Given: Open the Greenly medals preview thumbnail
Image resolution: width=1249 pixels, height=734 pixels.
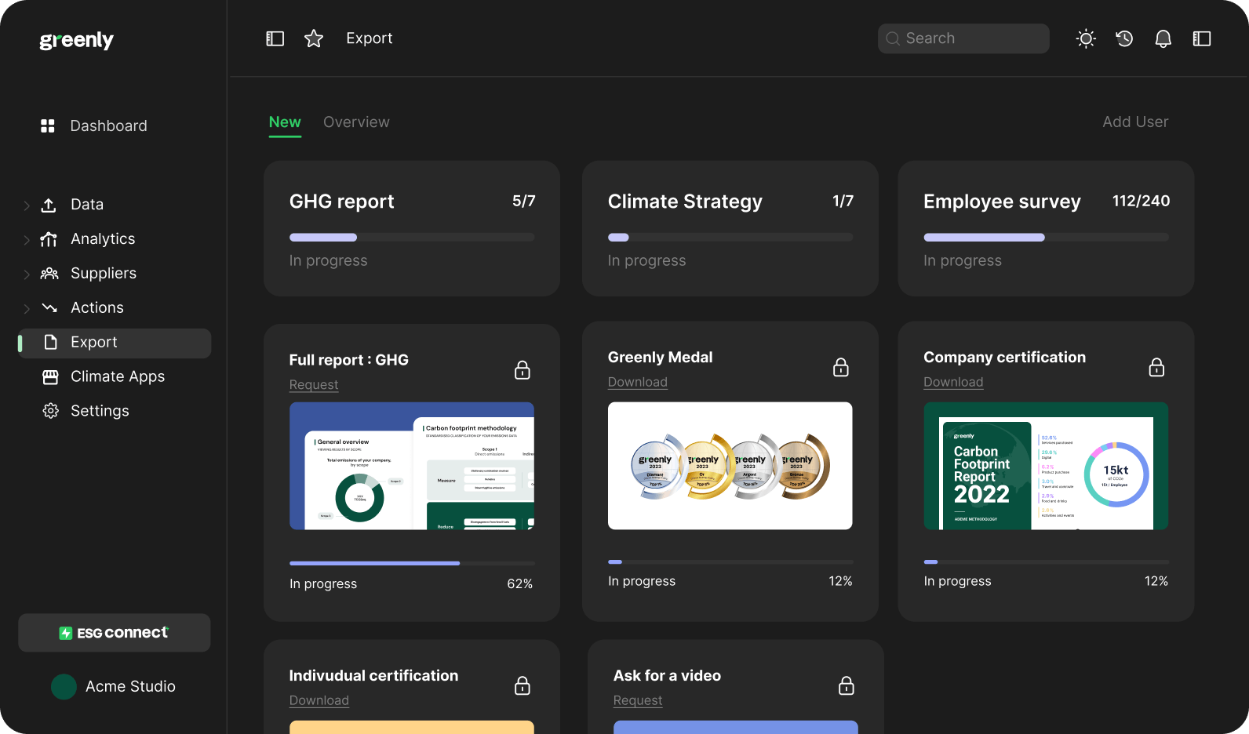Looking at the screenshot, I should coord(730,466).
